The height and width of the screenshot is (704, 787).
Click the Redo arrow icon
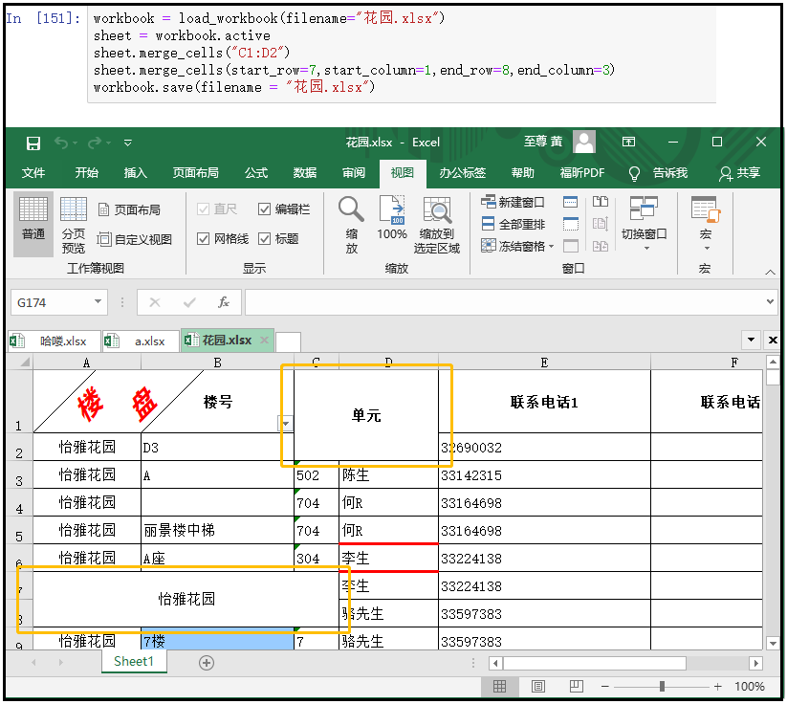[x=95, y=143]
